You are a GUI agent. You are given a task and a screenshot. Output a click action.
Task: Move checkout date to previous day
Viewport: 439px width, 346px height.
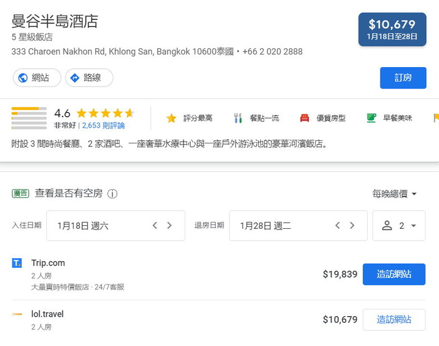(x=337, y=226)
